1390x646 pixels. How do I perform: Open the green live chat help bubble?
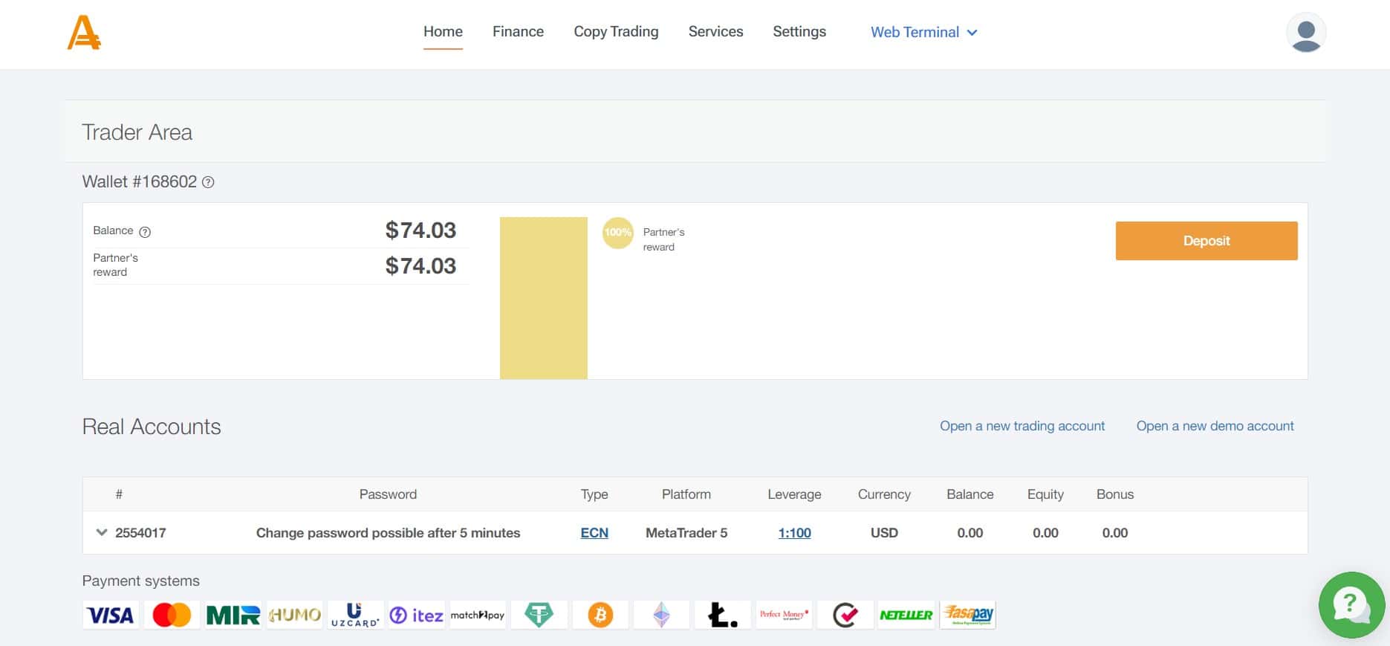(1351, 604)
